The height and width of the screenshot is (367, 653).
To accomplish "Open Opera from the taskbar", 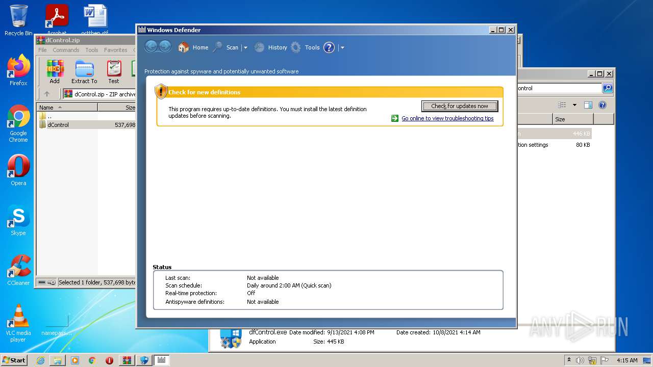I will [109, 360].
